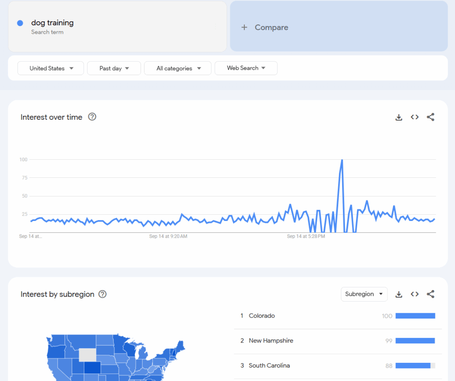Open the All categories dropdown

pyautogui.click(x=178, y=68)
